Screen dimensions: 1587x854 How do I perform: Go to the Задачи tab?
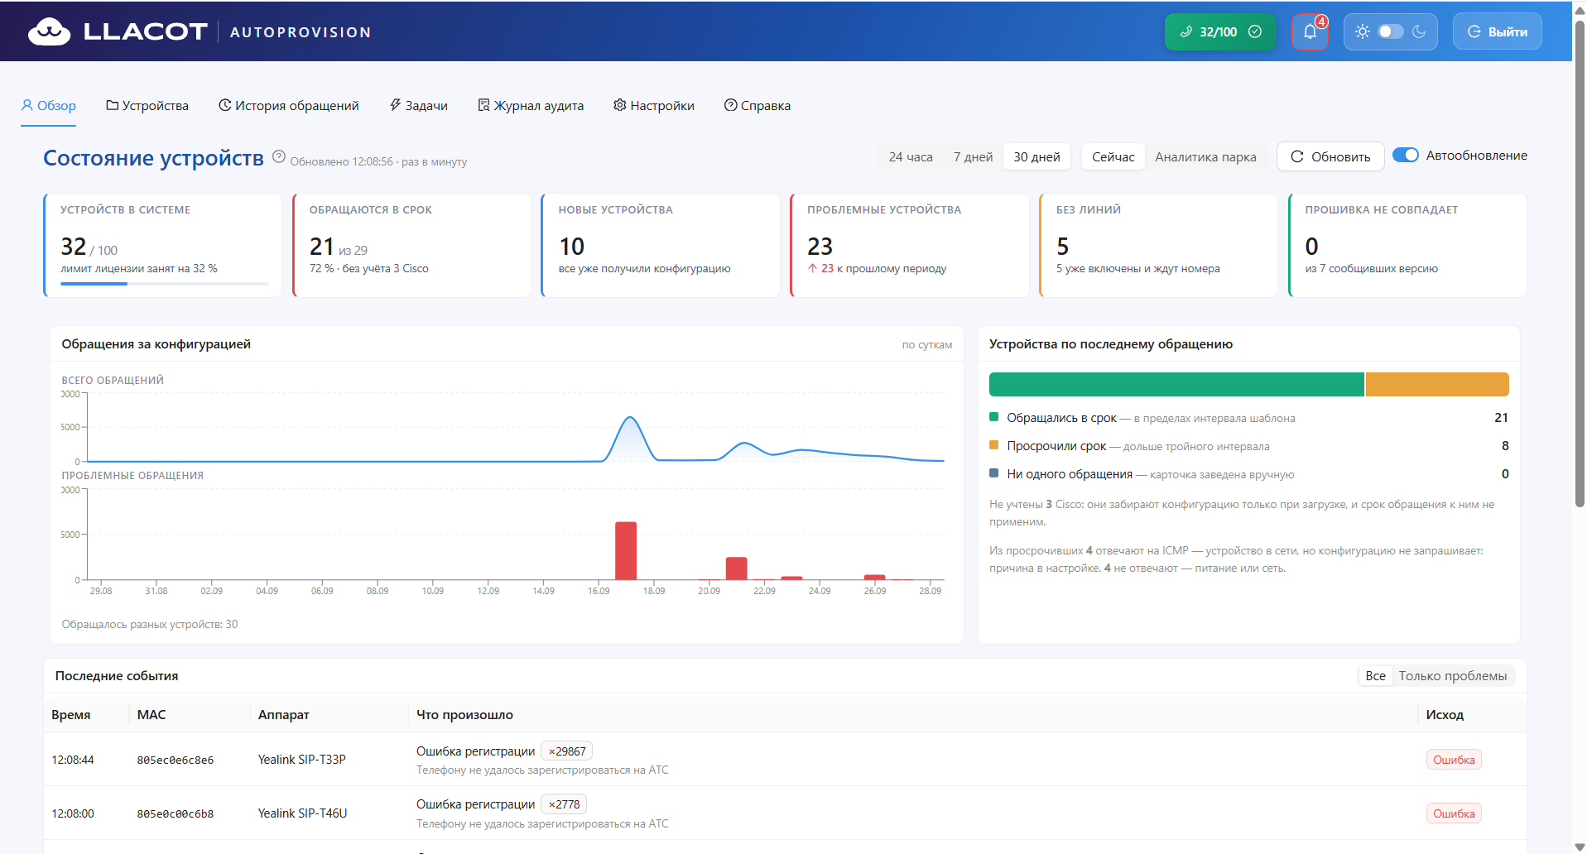coord(418,106)
